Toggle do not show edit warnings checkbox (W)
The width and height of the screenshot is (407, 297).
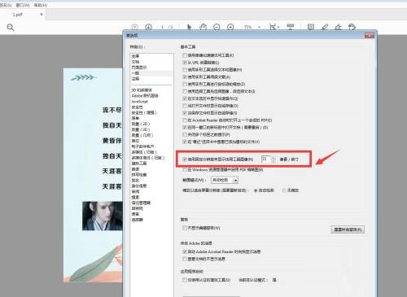[185, 228]
